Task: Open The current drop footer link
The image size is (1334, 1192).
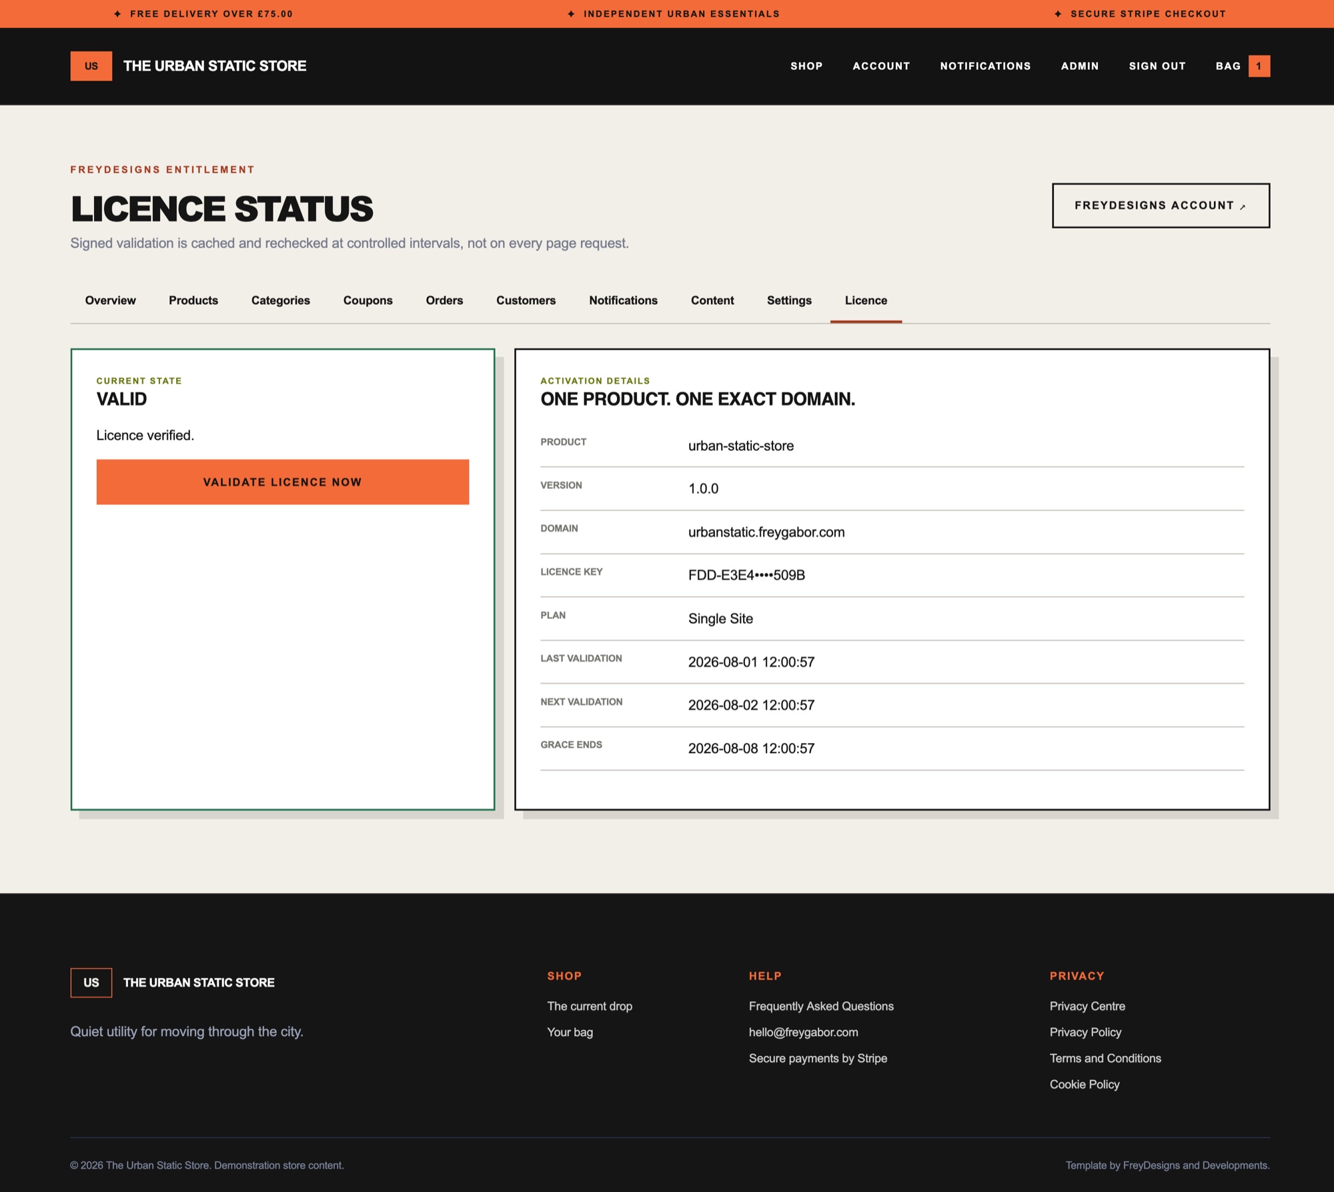Action: click(590, 1006)
